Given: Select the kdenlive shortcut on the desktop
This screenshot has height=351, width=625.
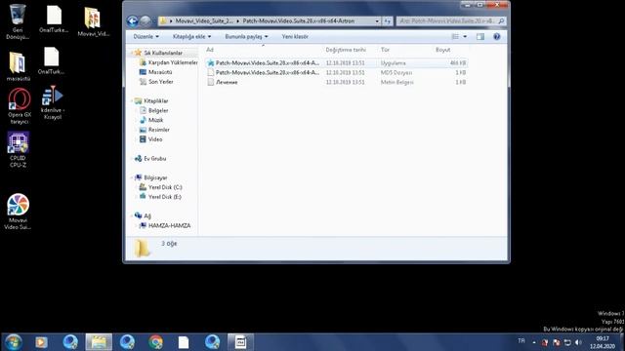Looking at the screenshot, I should (53, 102).
